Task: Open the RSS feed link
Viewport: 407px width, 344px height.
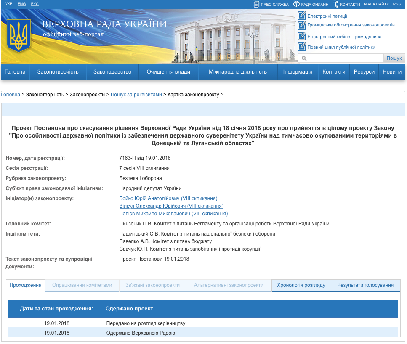Action: coord(396,4)
